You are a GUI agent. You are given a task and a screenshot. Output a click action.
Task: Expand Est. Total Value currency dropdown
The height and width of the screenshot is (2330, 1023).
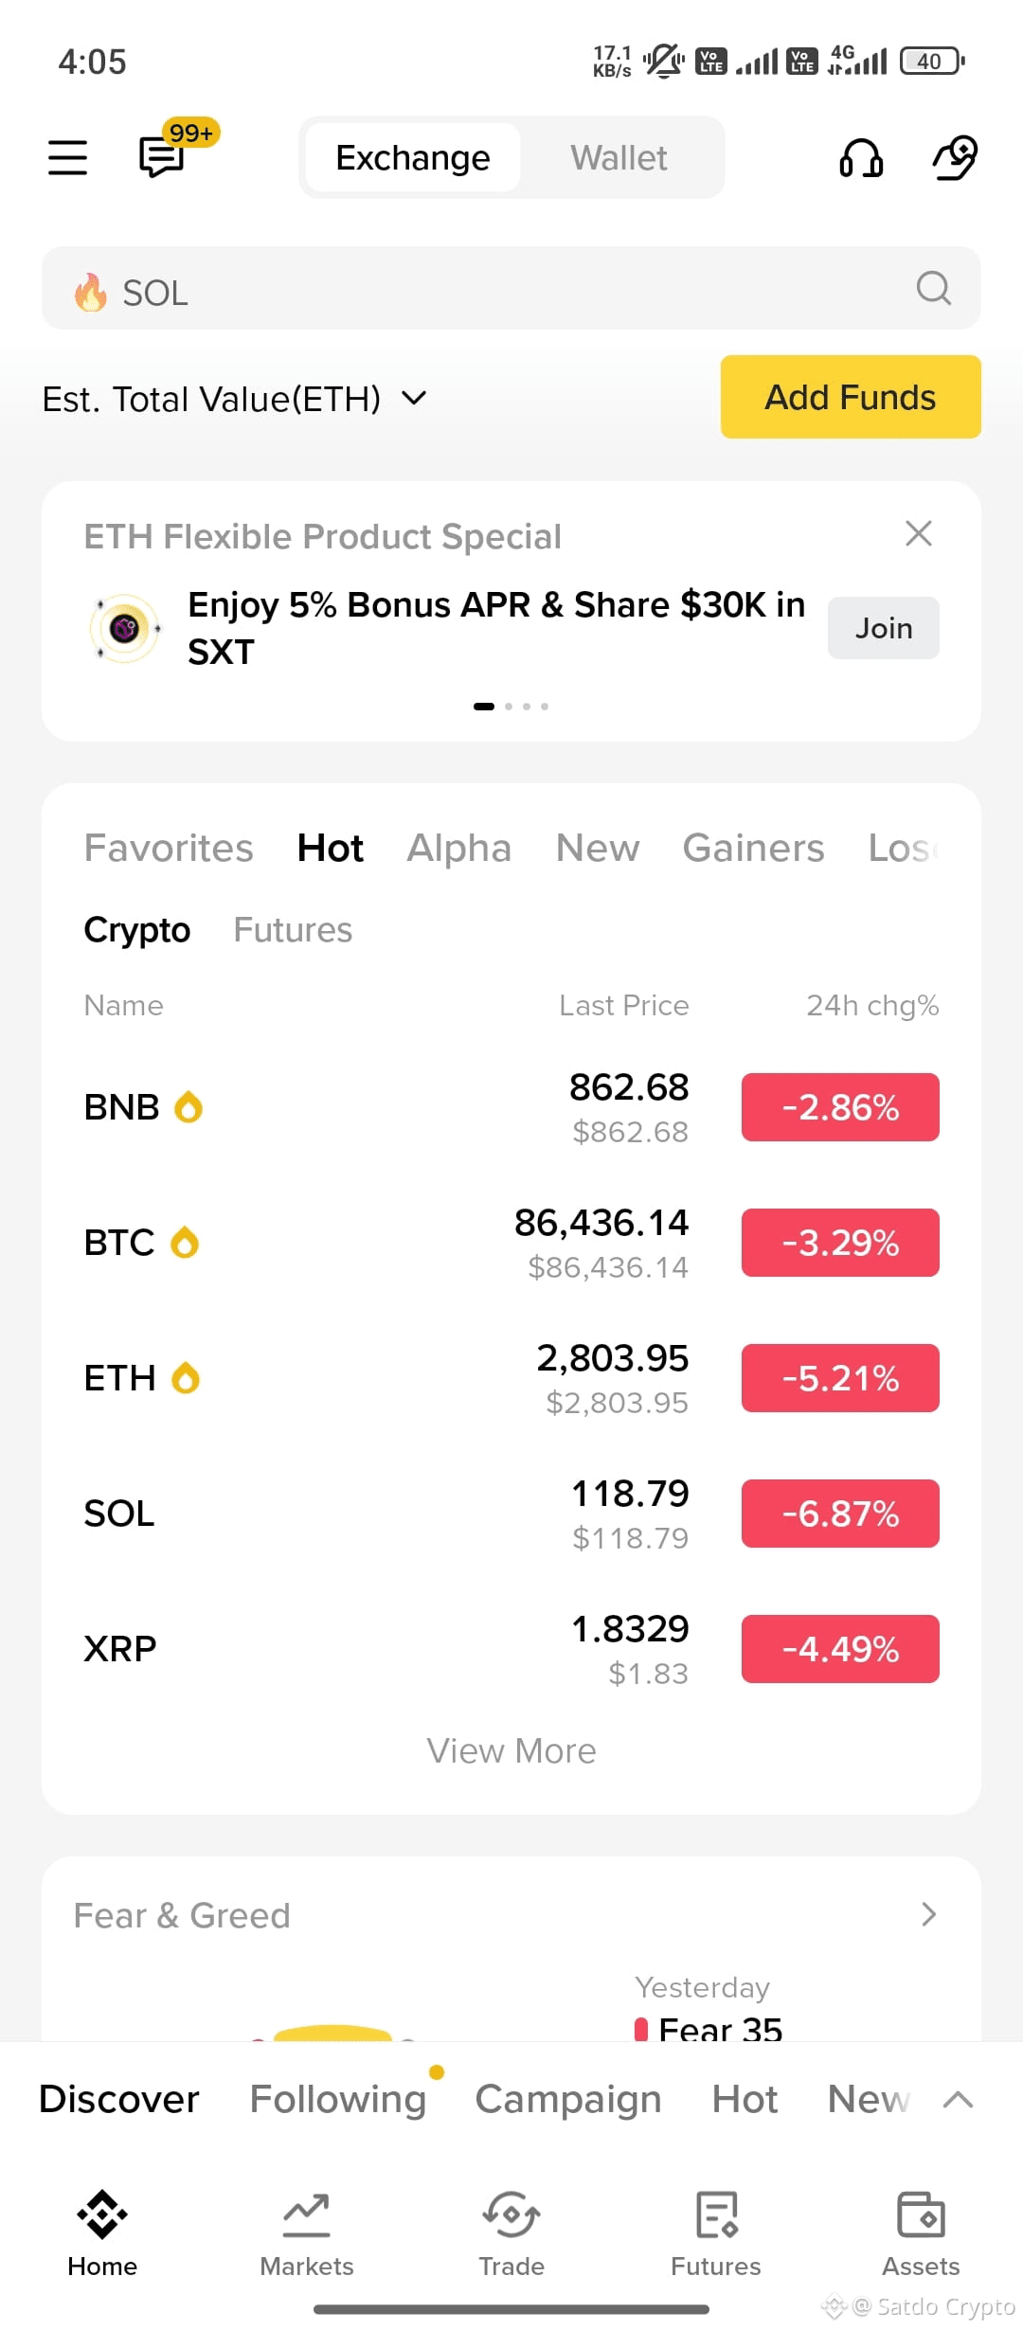tap(414, 398)
